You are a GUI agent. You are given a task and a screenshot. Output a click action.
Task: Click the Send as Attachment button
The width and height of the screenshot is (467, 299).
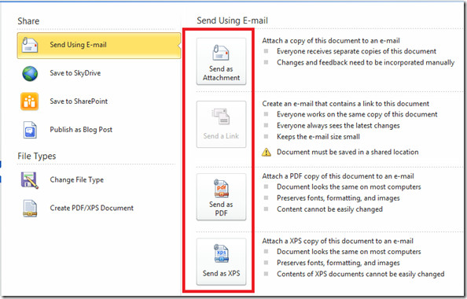coord(221,61)
